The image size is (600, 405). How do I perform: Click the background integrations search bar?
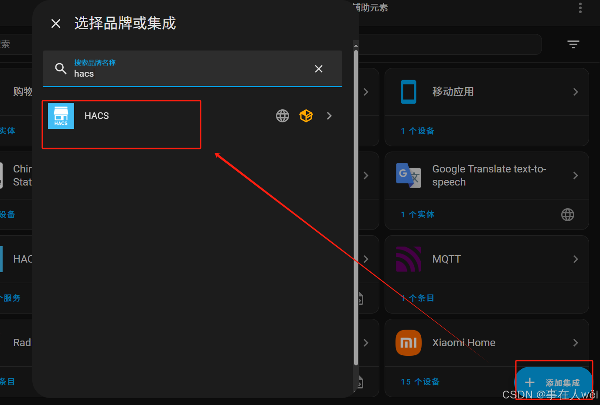point(450,44)
